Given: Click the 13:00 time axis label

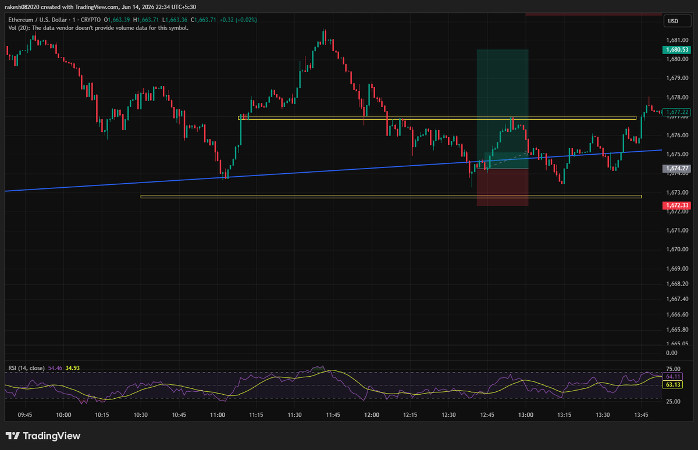Looking at the screenshot, I should pyautogui.click(x=526, y=415).
